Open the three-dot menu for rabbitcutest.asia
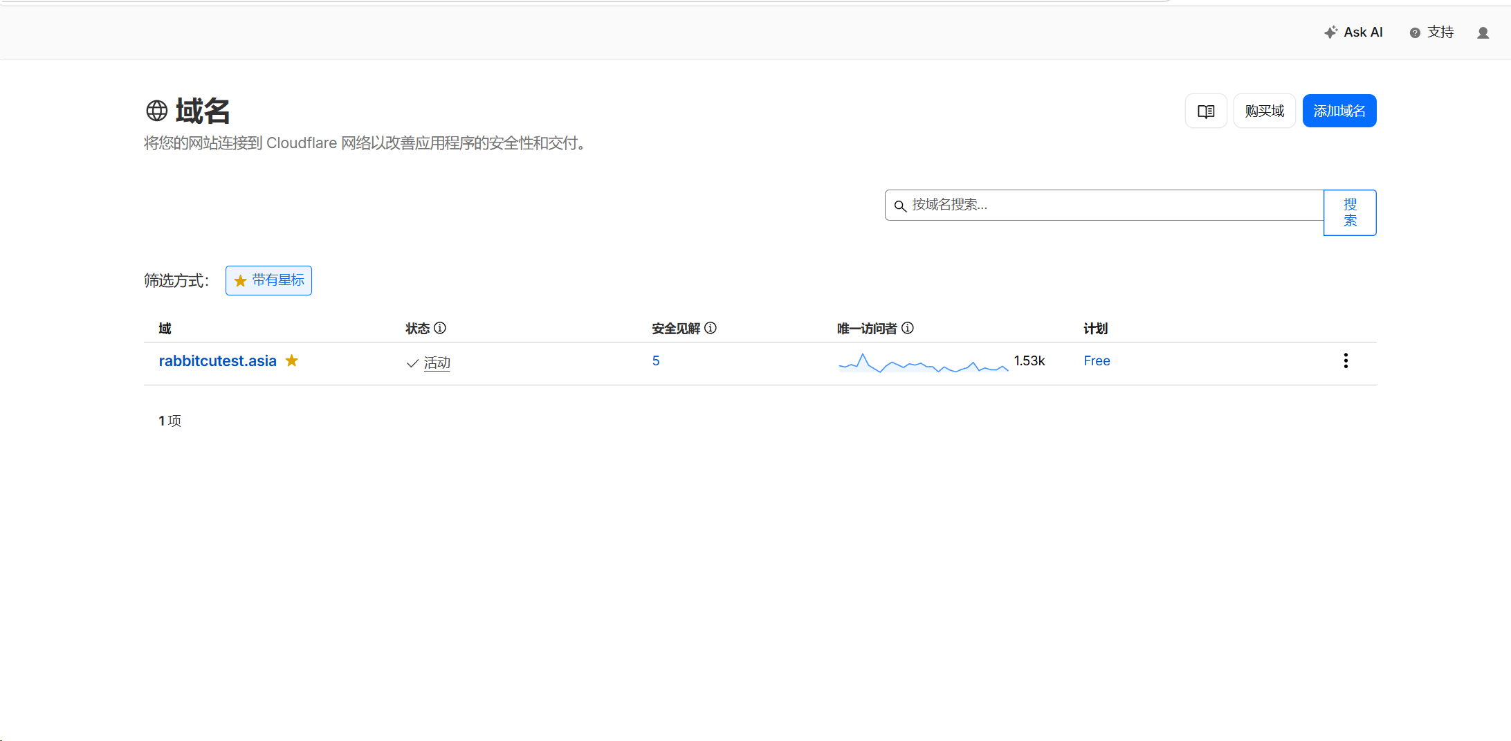Screen dimensions: 1511x741 (x=1346, y=360)
